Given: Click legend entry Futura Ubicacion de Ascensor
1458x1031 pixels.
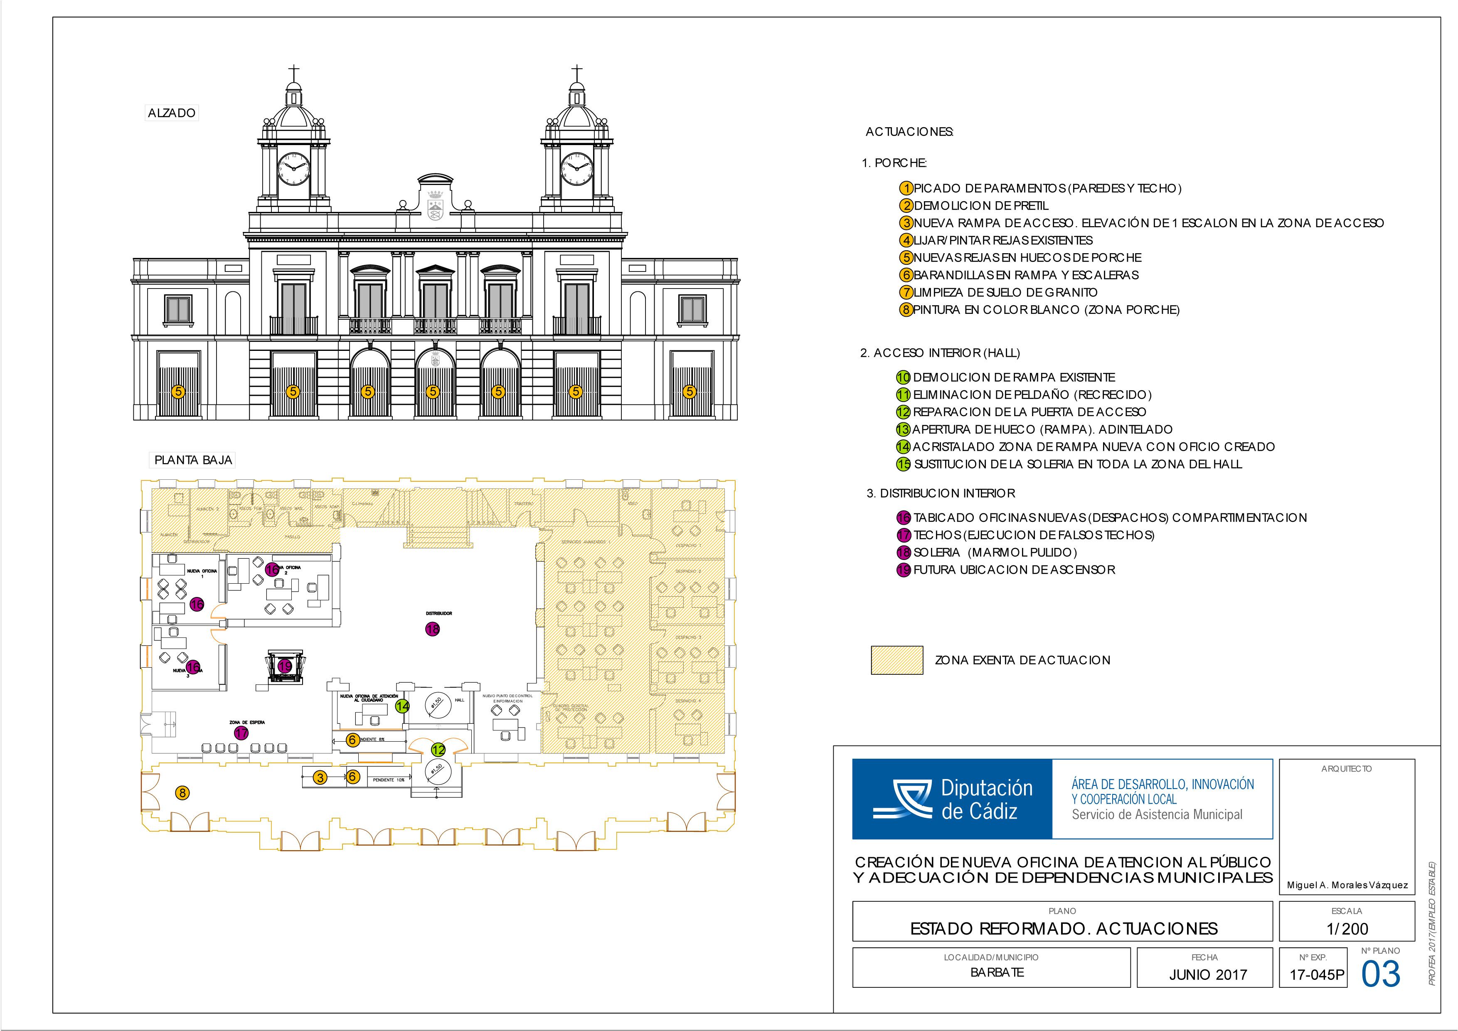Looking at the screenshot, I should click(x=1013, y=570).
